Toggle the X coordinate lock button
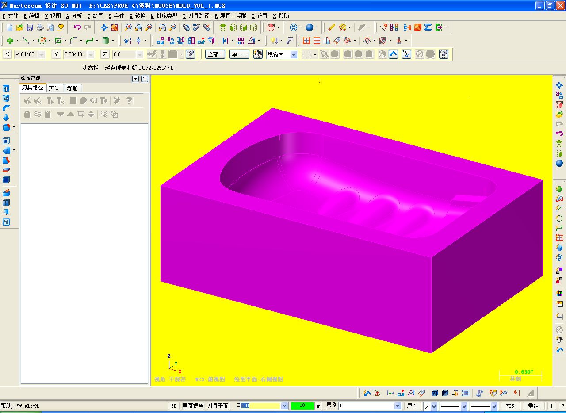 click(x=7, y=54)
